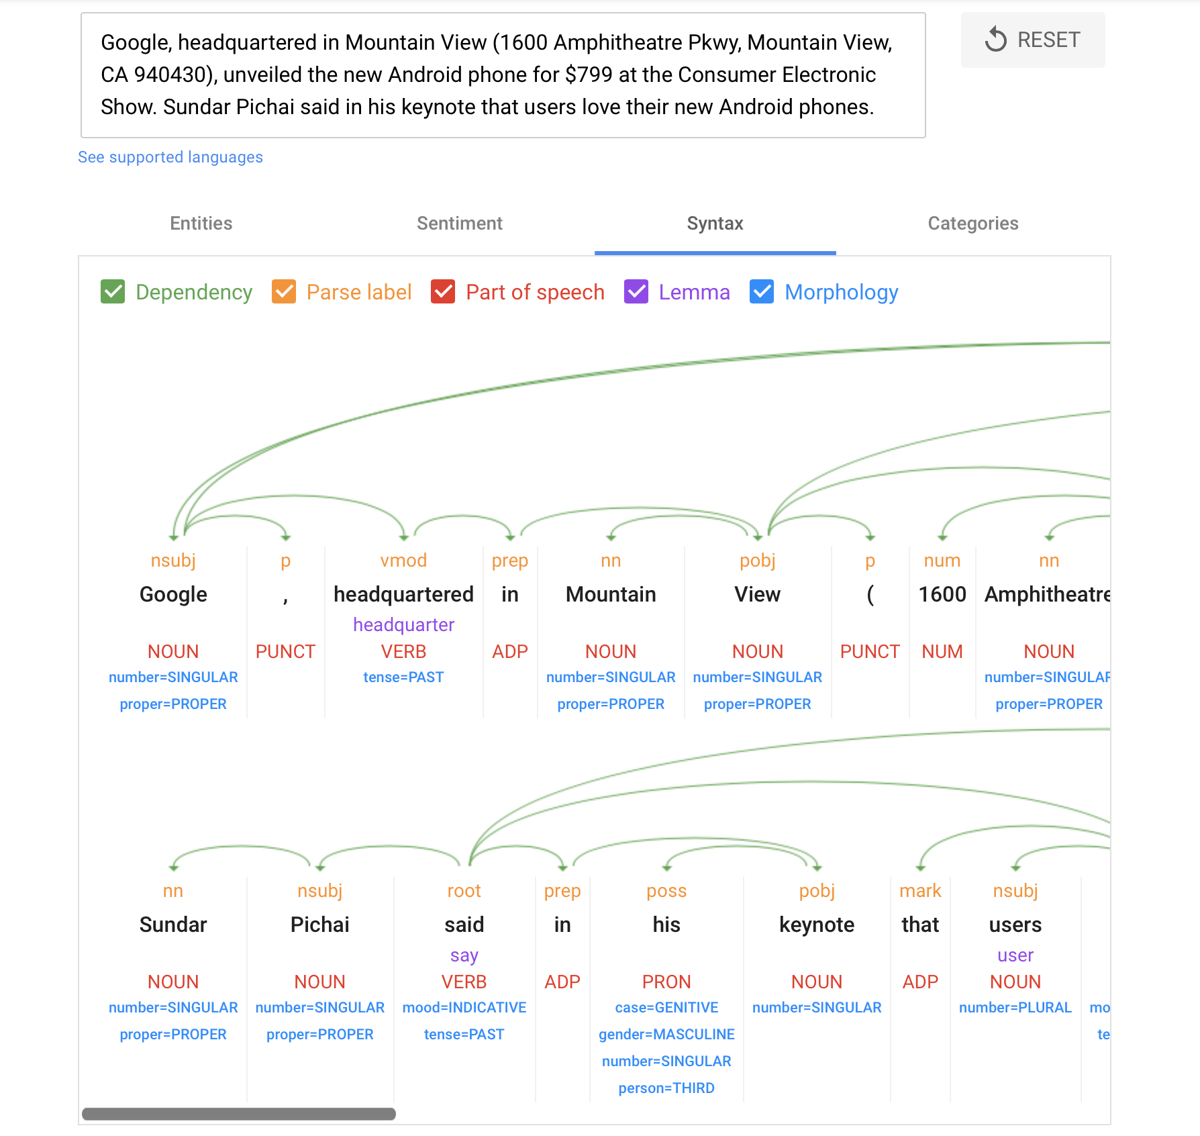Open the Sentiment tab
The image size is (1200, 1136).
459,224
